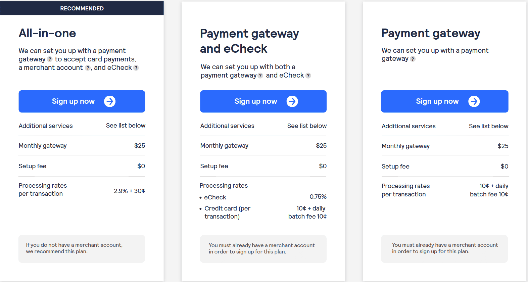Click the arrow icon on the Payment gateway Sign up button

click(x=474, y=101)
